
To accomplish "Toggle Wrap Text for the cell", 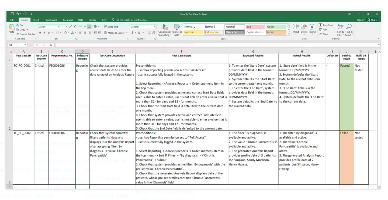I will click(111, 27).
